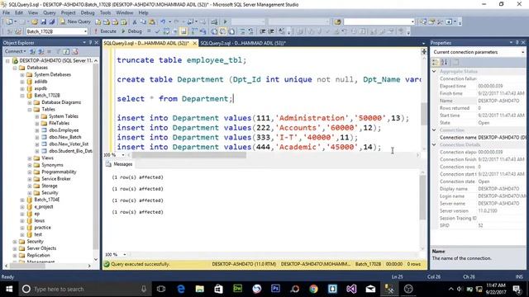Select the dbo.New_Batch table

(x=64, y=137)
